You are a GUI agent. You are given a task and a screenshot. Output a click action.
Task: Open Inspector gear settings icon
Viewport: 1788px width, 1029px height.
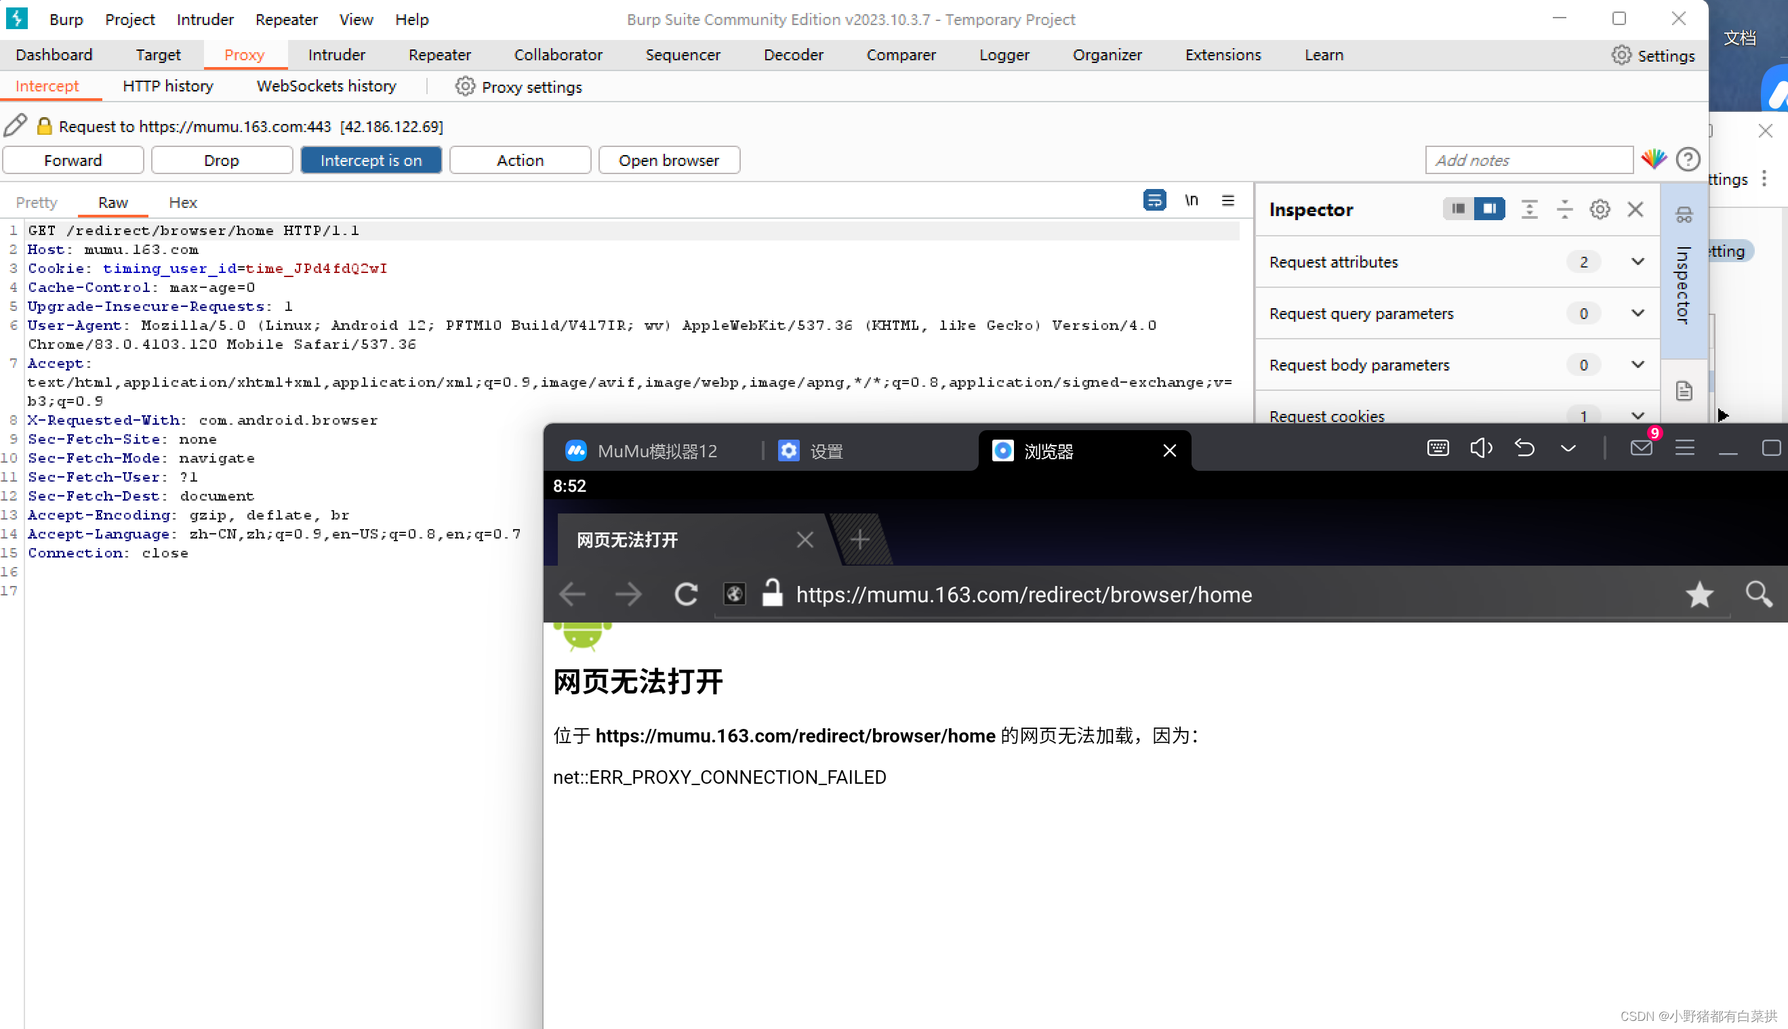click(x=1599, y=209)
